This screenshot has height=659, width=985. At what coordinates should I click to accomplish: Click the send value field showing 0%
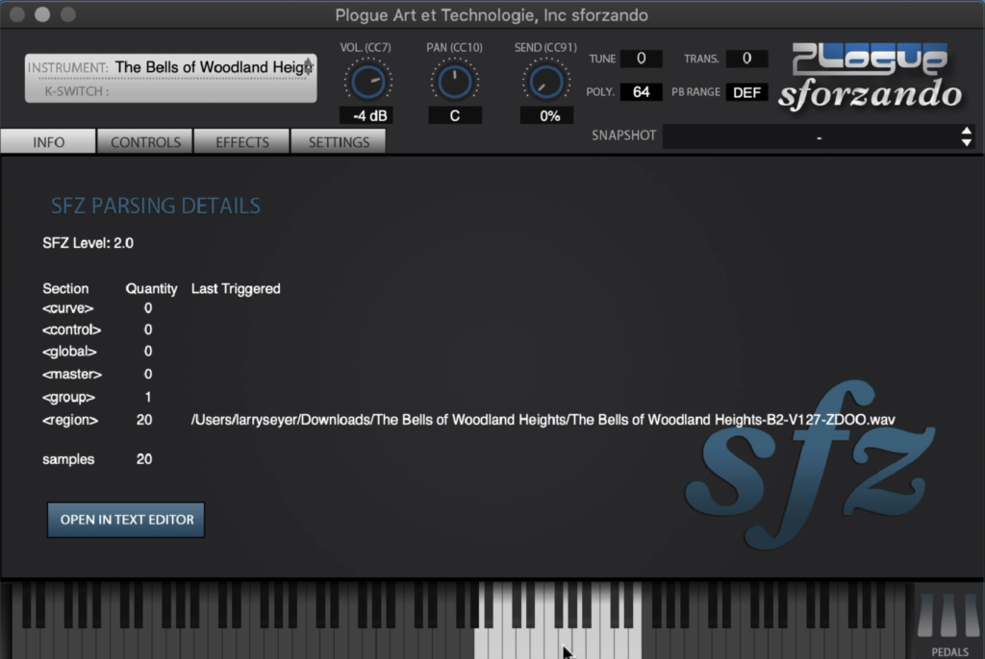[x=548, y=115]
